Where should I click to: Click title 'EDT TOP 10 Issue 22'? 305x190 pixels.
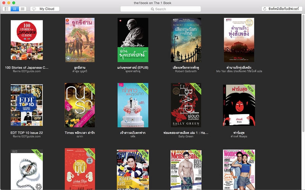27,133
